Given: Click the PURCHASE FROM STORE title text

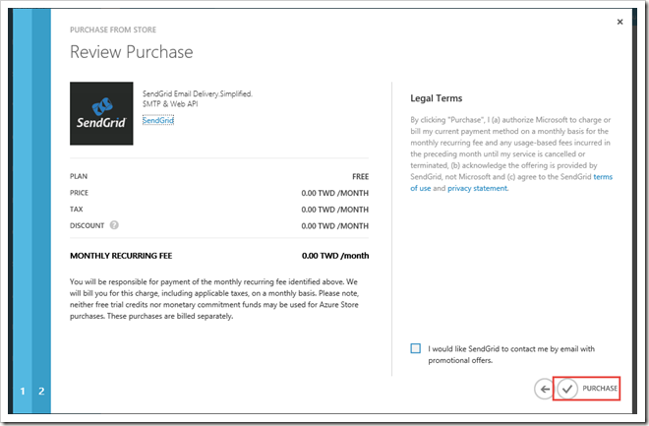Looking at the screenshot, I should tap(114, 30).
